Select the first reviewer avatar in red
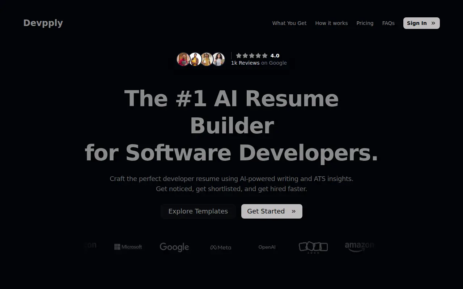Viewport: 463px width, 289px height. click(183, 59)
